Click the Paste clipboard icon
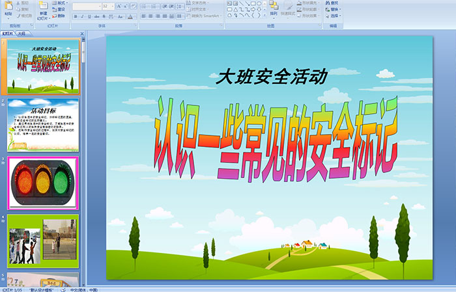This screenshot has width=456, height=292. click(8, 5)
